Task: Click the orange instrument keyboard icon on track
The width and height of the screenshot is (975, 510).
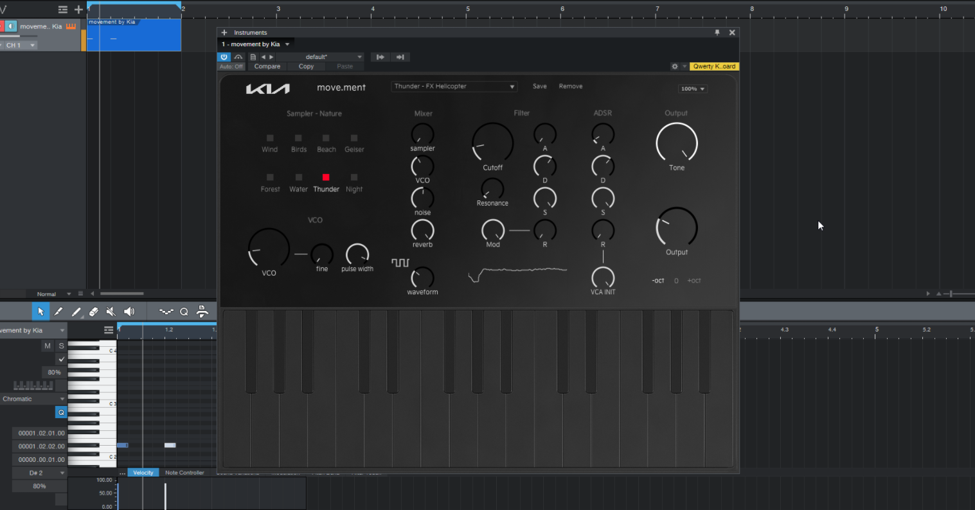Action: tap(71, 26)
